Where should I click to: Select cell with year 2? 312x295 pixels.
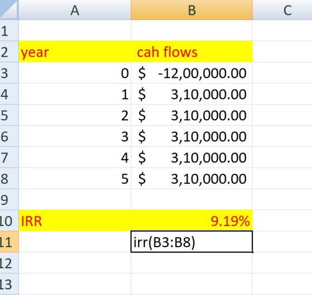coord(75,115)
